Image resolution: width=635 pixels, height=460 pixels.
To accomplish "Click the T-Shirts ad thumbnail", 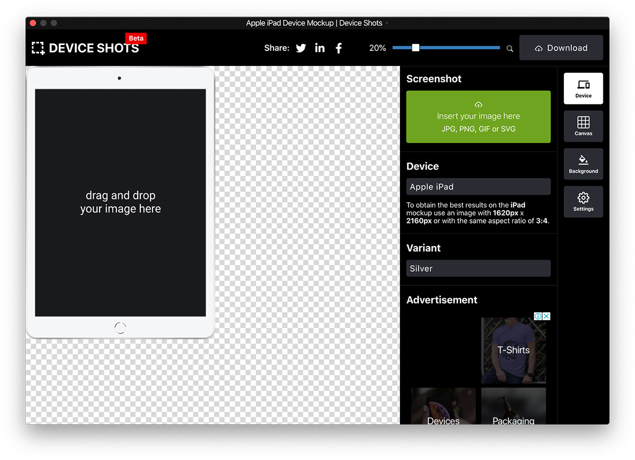I will pyautogui.click(x=513, y=351).
